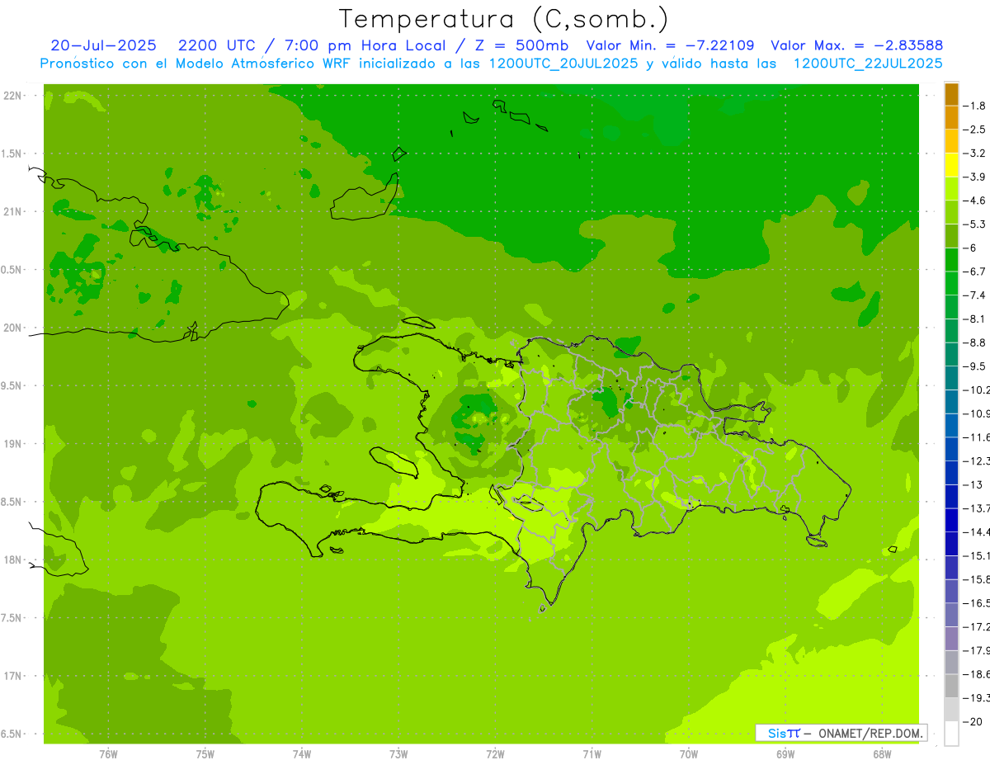990x765 pixels.
Task: Click the '-3.9' legend label
Action: pyautogui.click(x=976, y=177)
